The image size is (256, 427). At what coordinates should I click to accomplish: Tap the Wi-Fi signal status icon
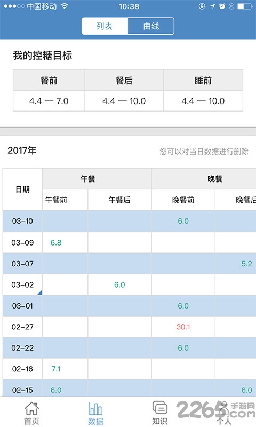(x=65, y=6)
